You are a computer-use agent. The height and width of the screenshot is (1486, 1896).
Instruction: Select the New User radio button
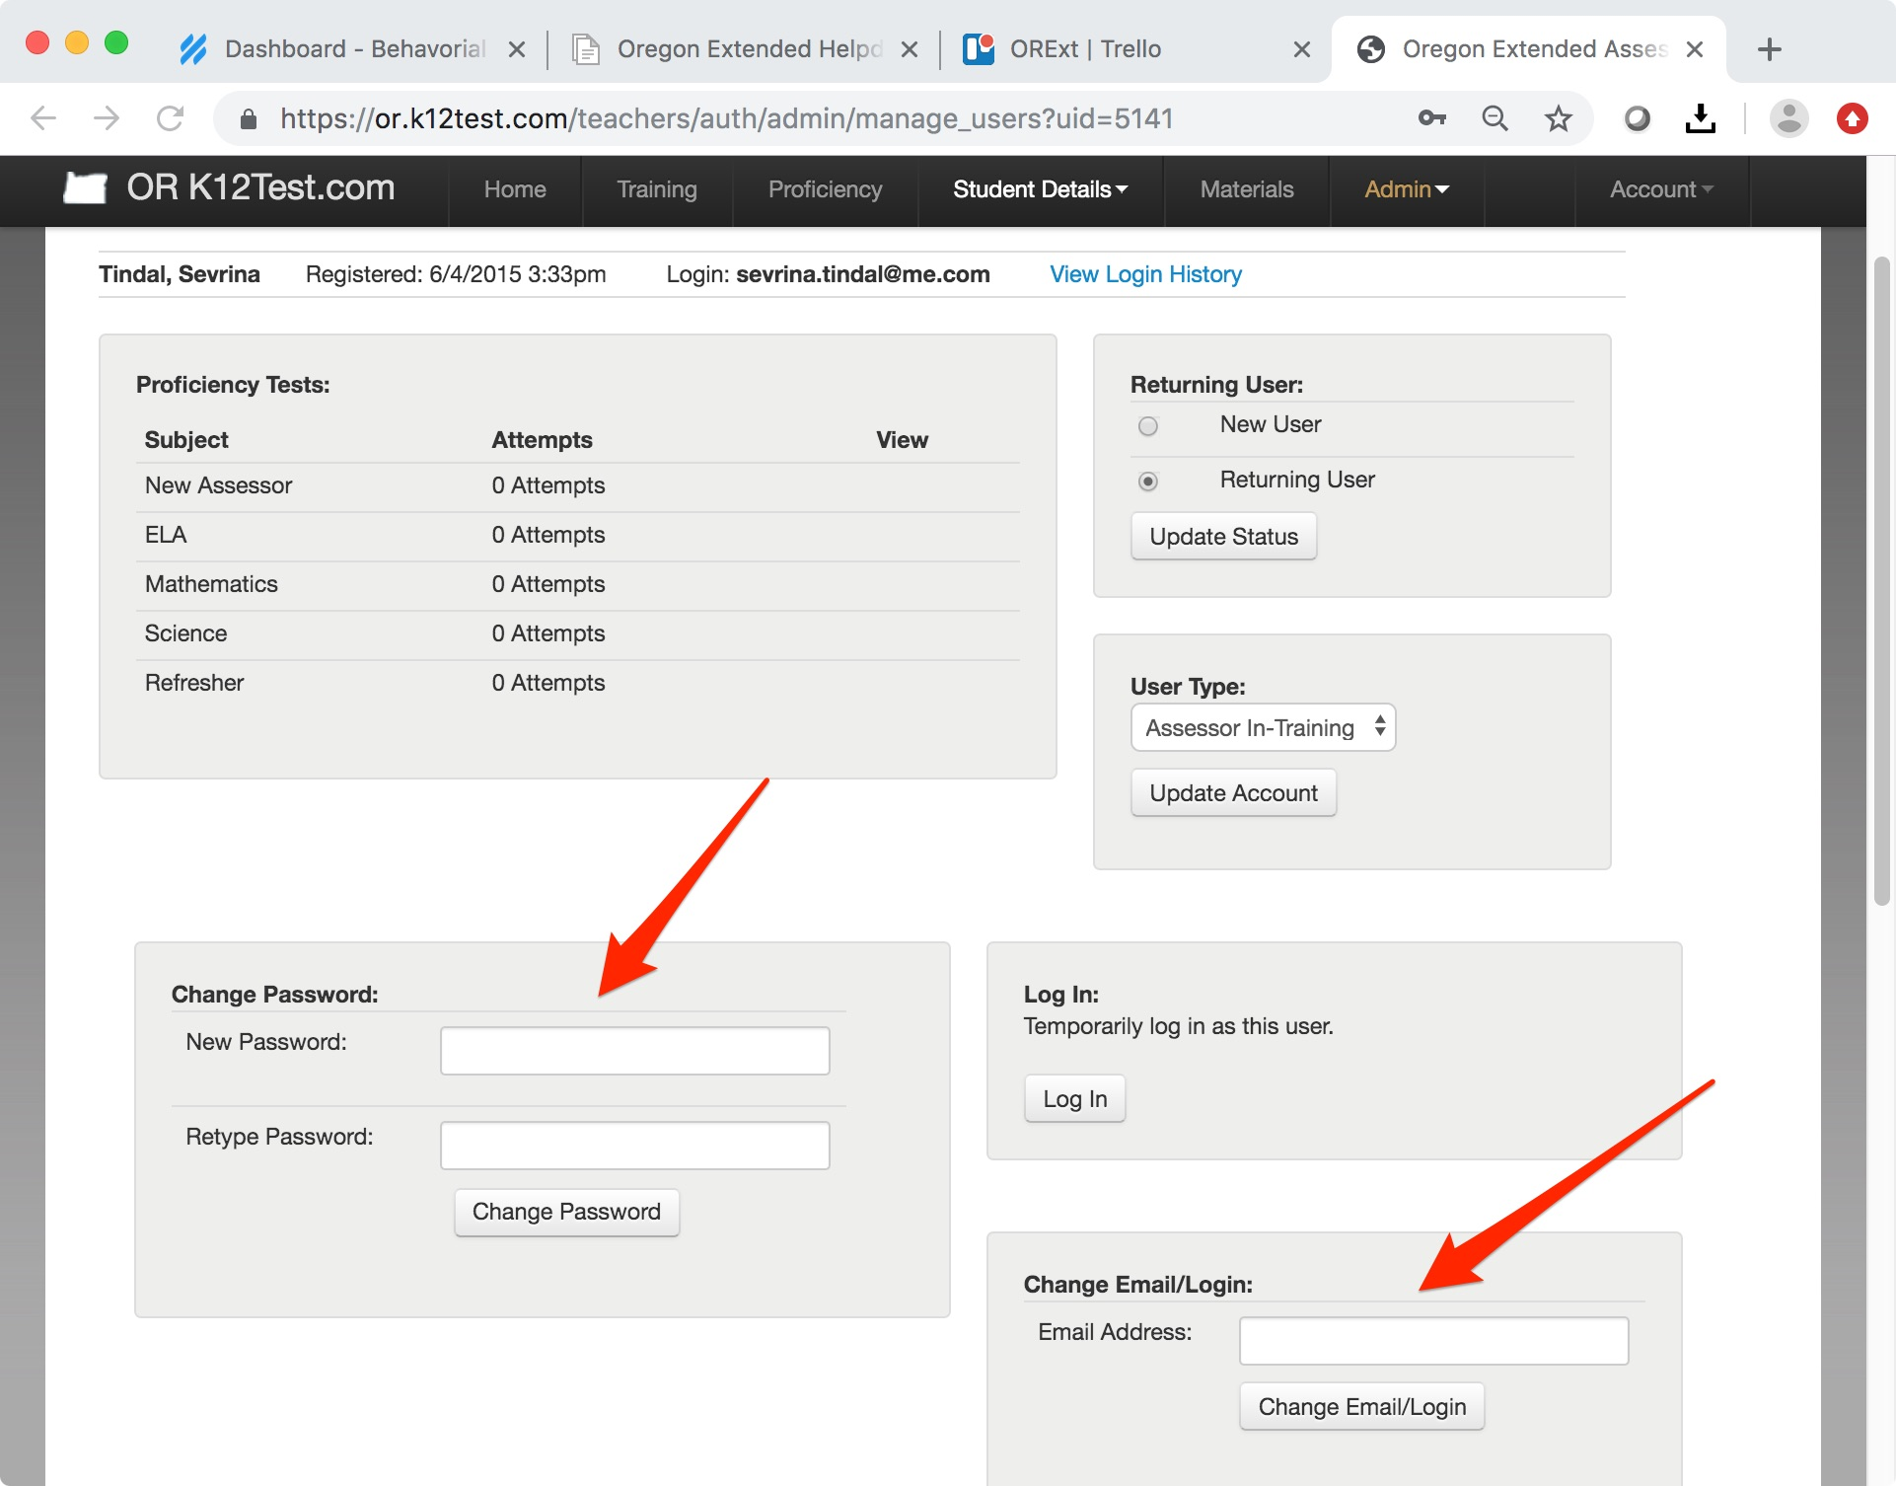[1147, 426]
